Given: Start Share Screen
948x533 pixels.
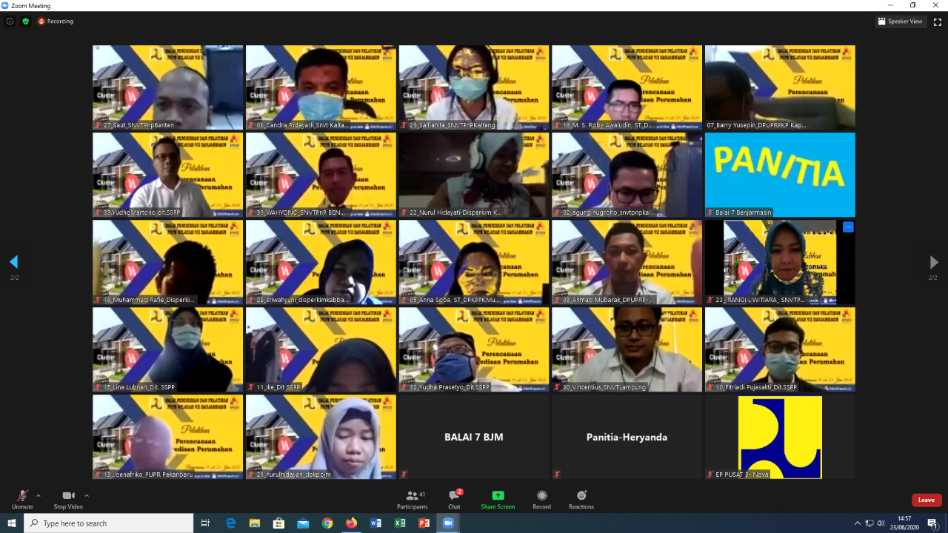Looking at the screenshot, I should tap(498, 498).
